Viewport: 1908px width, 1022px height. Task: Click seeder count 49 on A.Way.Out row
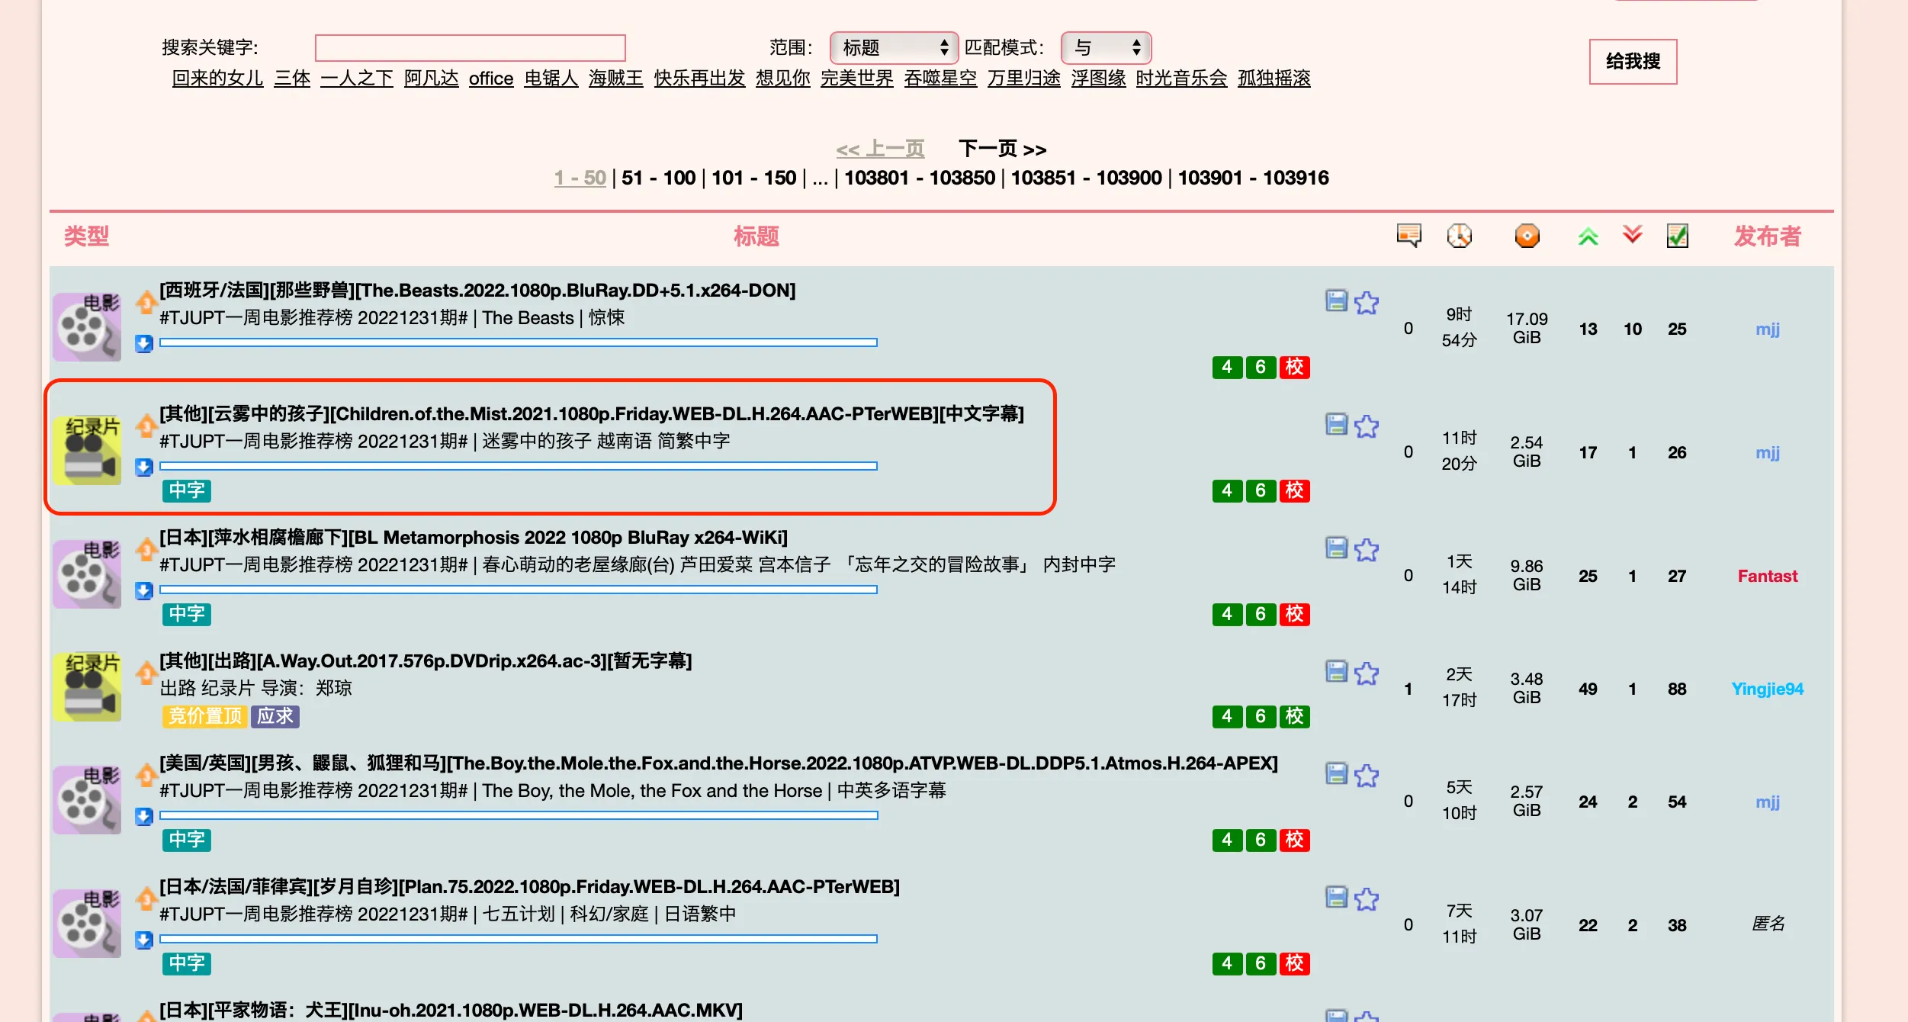(1588, 689)
